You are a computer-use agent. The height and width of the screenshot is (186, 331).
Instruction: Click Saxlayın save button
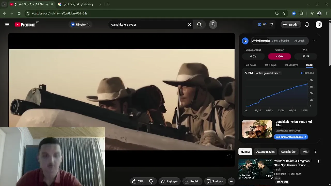pyautogui.click(x=215, y=181)
